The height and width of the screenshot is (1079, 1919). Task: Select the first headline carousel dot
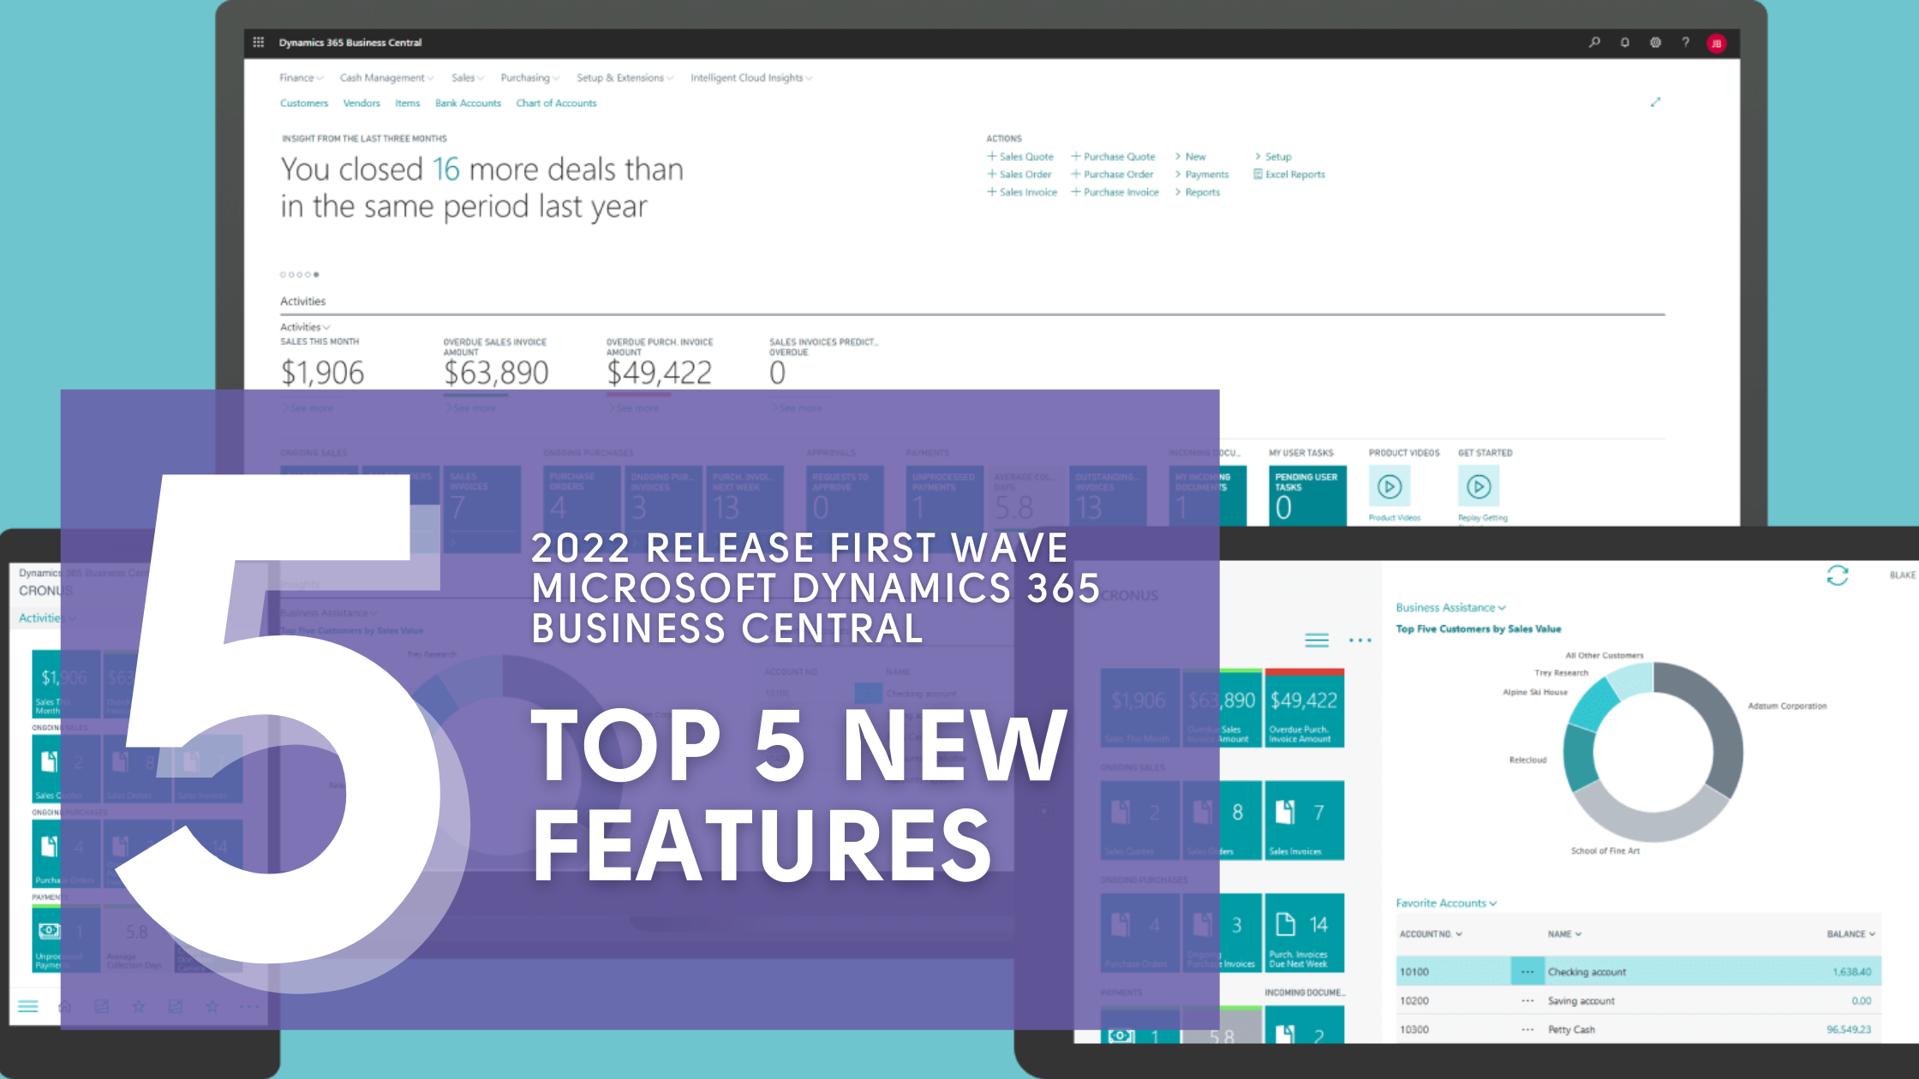click(x=283, y=275)
